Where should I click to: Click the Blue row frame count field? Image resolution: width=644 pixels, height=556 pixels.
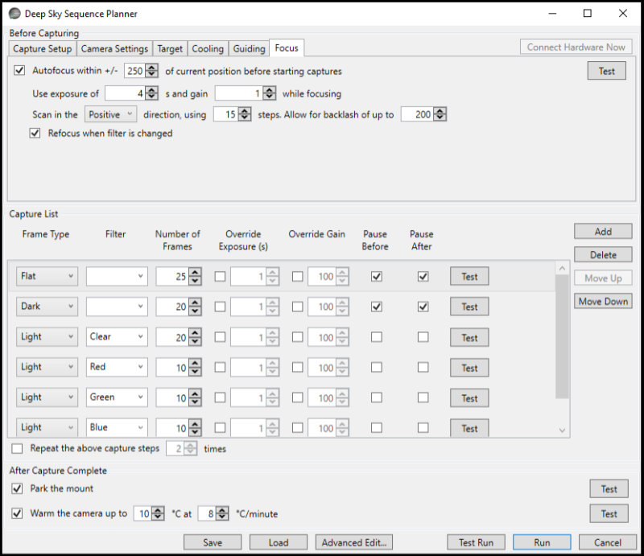pos(172,428)
